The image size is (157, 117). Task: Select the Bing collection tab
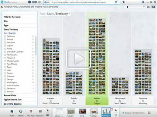pos(82,113)
